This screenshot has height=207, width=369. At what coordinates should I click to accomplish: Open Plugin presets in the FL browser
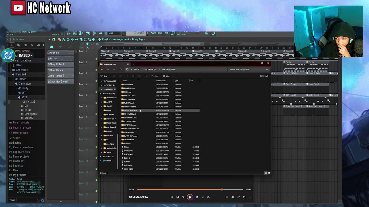coord(21,123)
